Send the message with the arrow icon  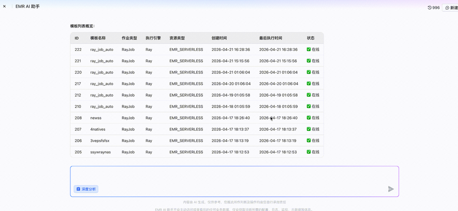click(x=391, y=189)
